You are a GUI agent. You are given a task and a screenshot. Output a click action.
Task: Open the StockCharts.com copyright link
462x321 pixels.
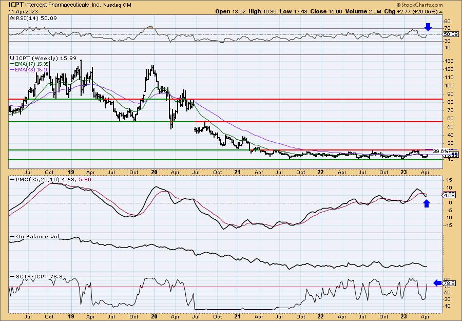(x=419, y=5)
